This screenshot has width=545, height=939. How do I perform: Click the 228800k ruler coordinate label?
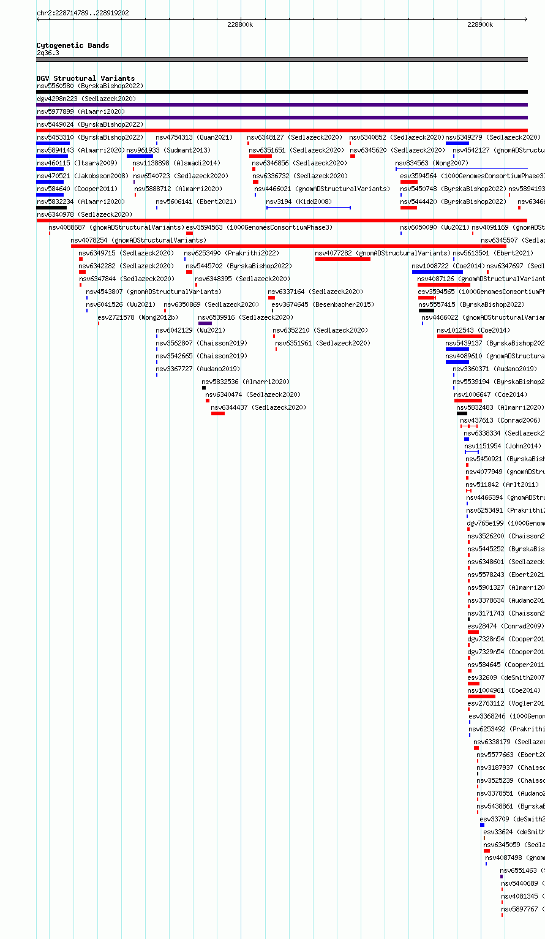(x=240, y=25)
